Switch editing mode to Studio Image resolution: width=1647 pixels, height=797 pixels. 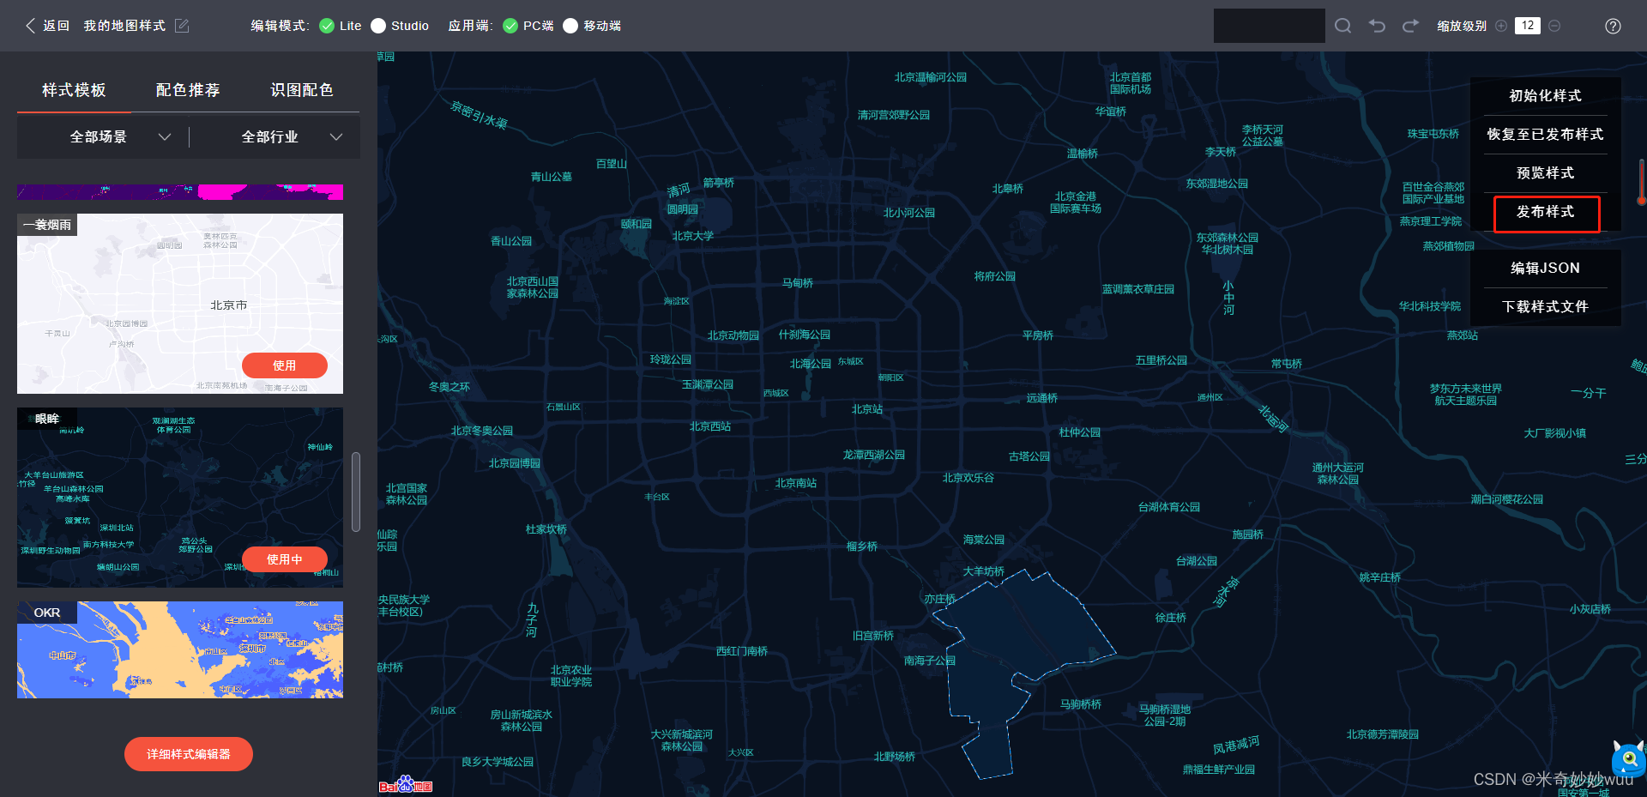378,26
